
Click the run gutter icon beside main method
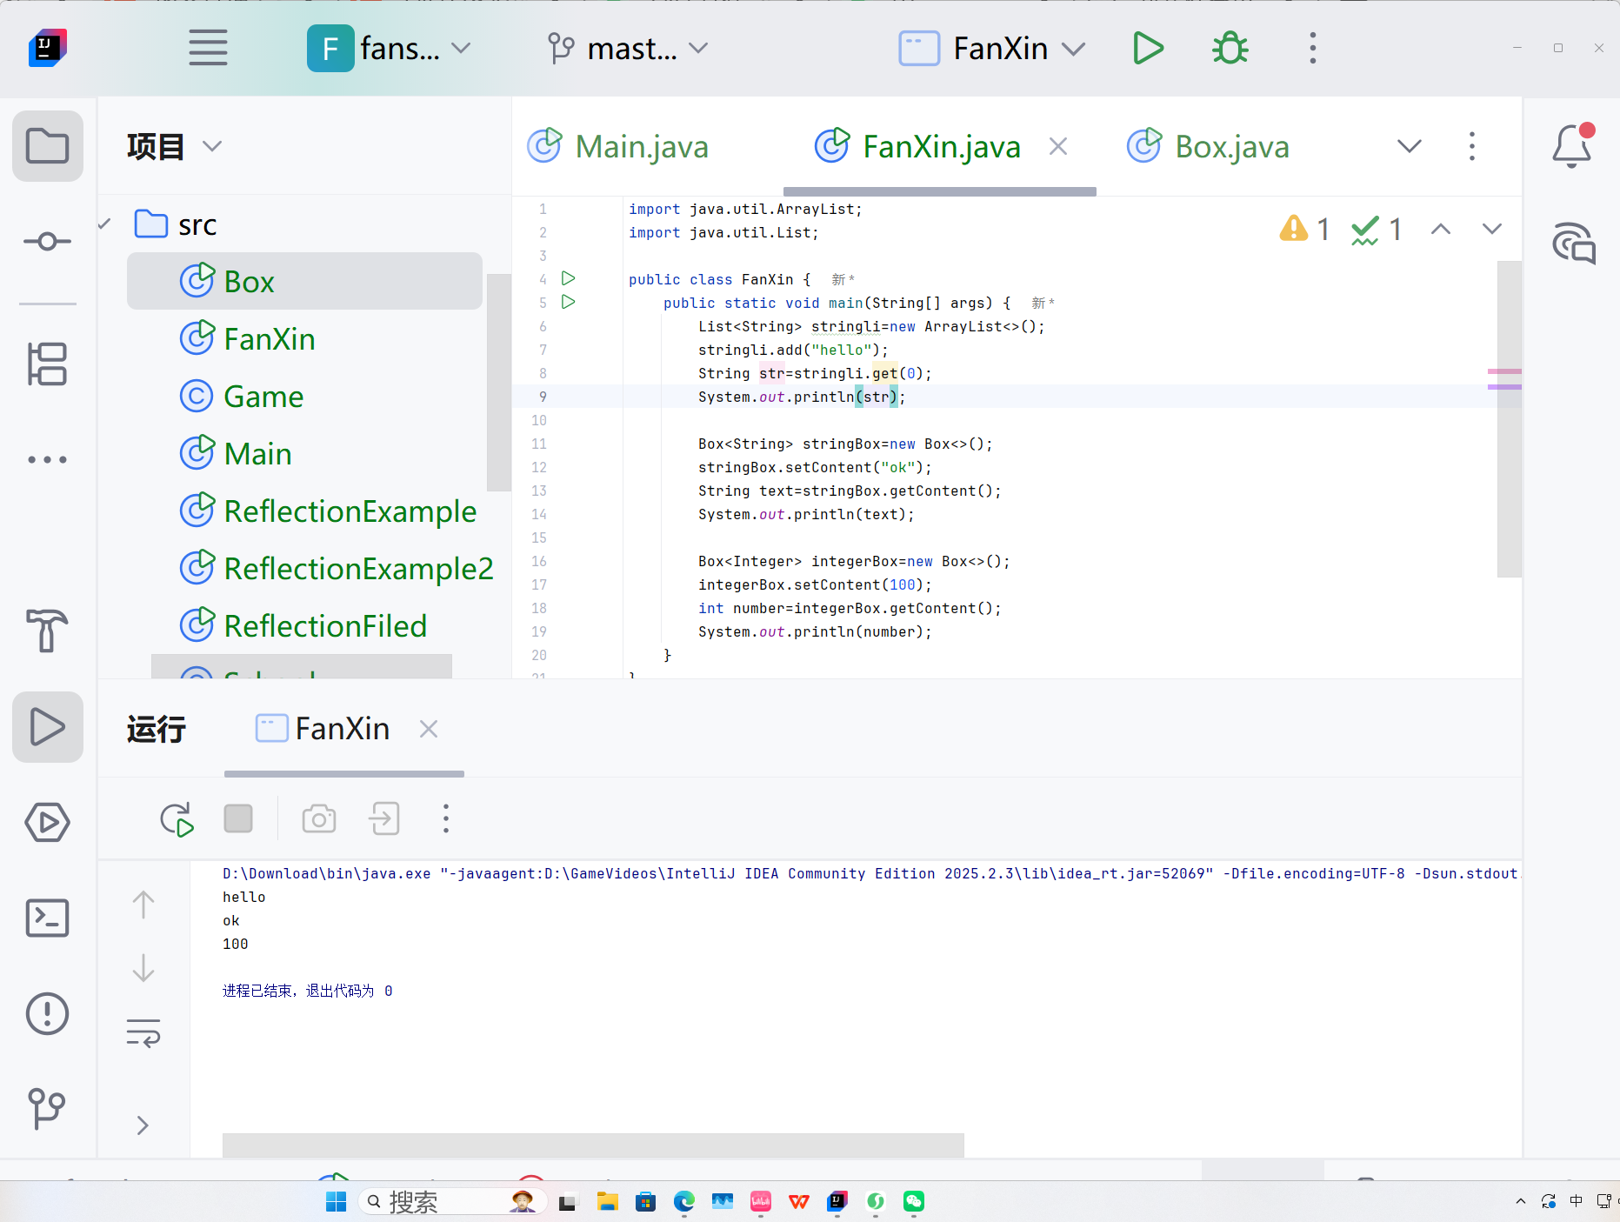pos(568,302)
